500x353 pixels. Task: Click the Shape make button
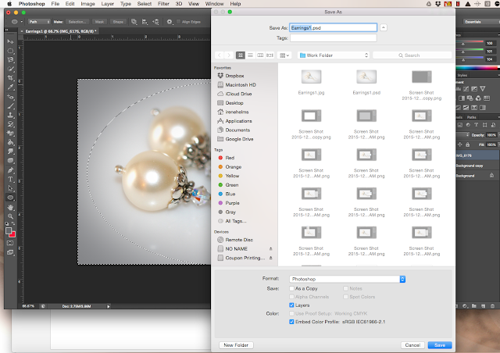click(x=118, y=22)
